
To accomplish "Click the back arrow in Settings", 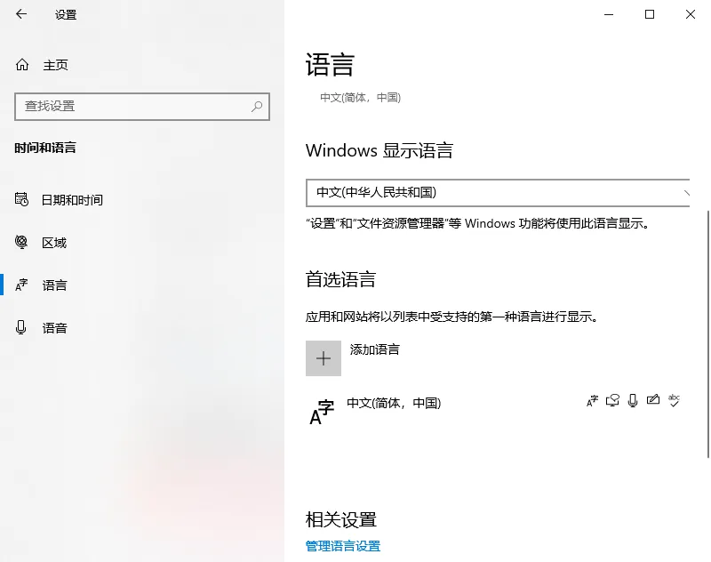I will click(x=21, y=14).
